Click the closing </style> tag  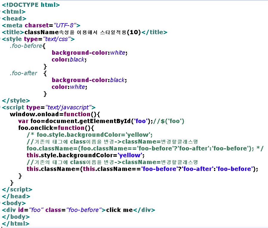[16, 100]
